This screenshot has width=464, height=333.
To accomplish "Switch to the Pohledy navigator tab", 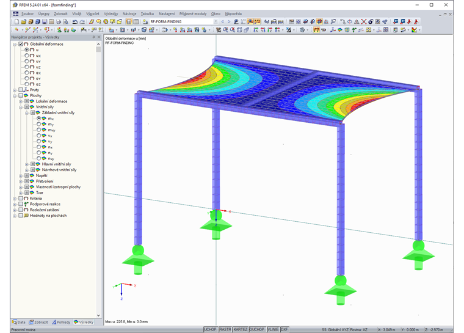I will 61,322.
